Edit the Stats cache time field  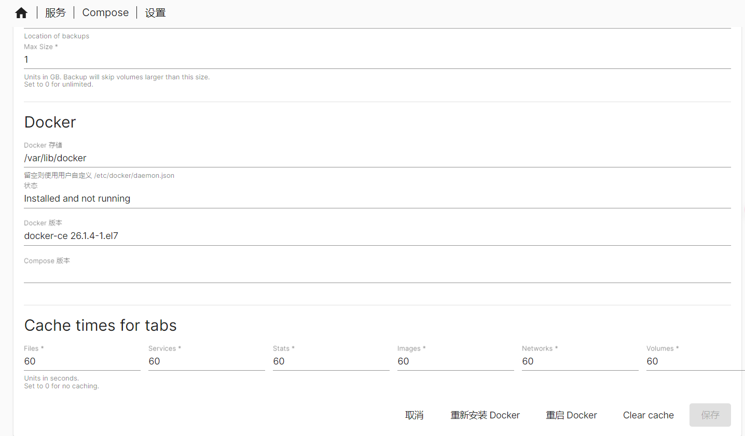(331, 361)
